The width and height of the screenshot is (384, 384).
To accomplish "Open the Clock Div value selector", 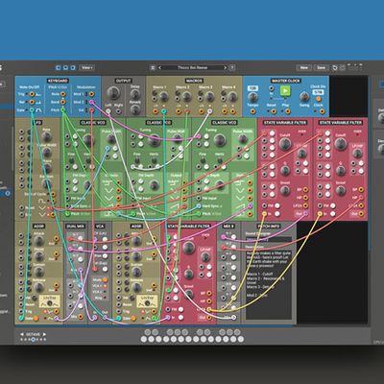I will pyautogui.click(x=318, y=92).
